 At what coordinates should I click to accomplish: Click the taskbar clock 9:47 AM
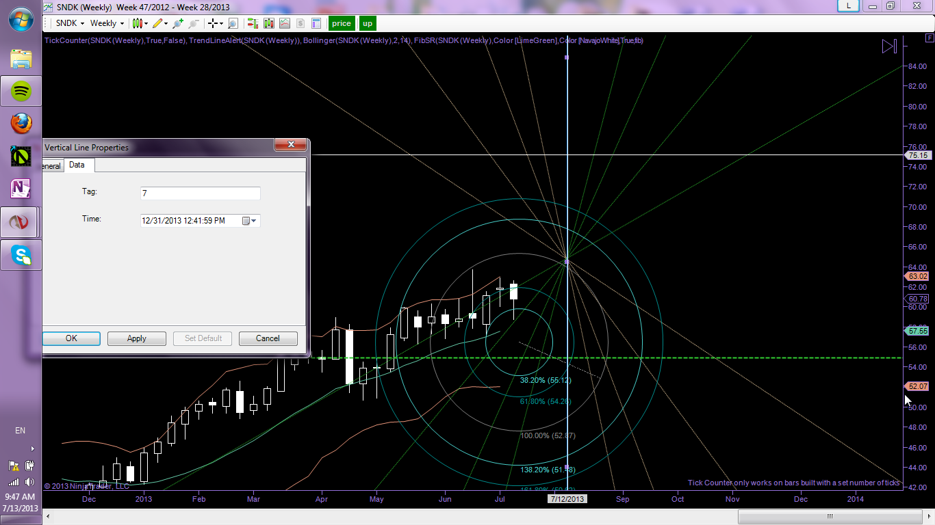coord(19,496)
